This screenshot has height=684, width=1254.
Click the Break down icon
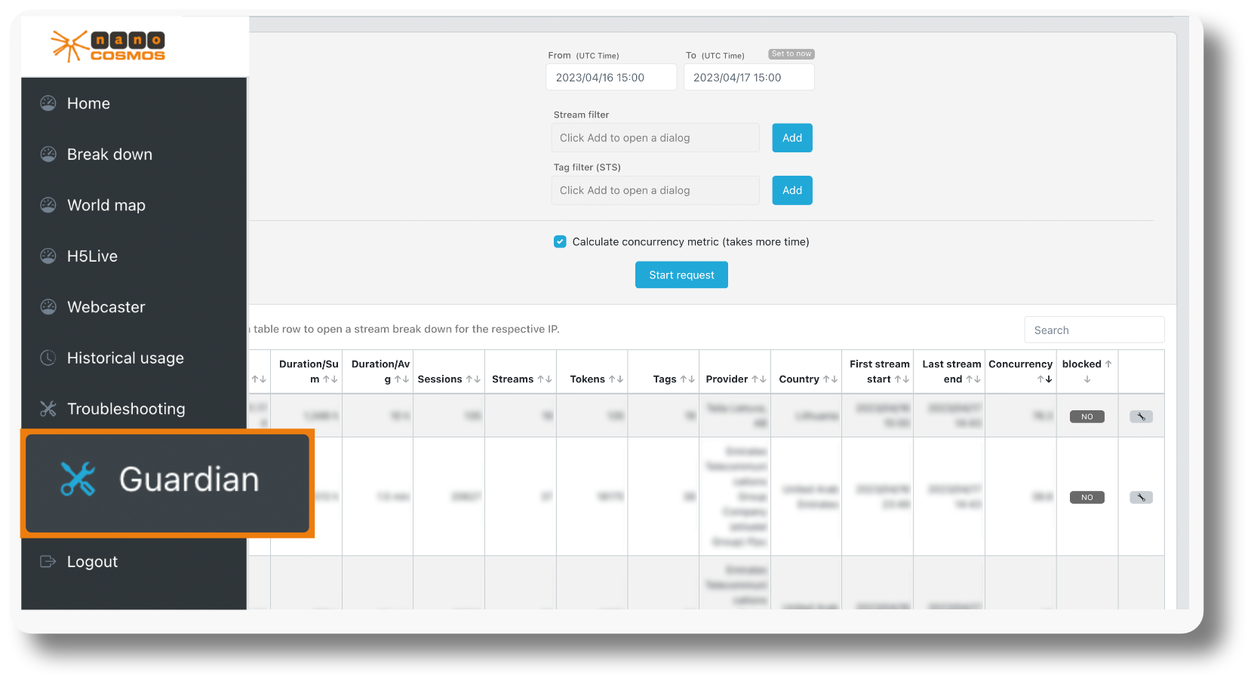click(48, 154)
